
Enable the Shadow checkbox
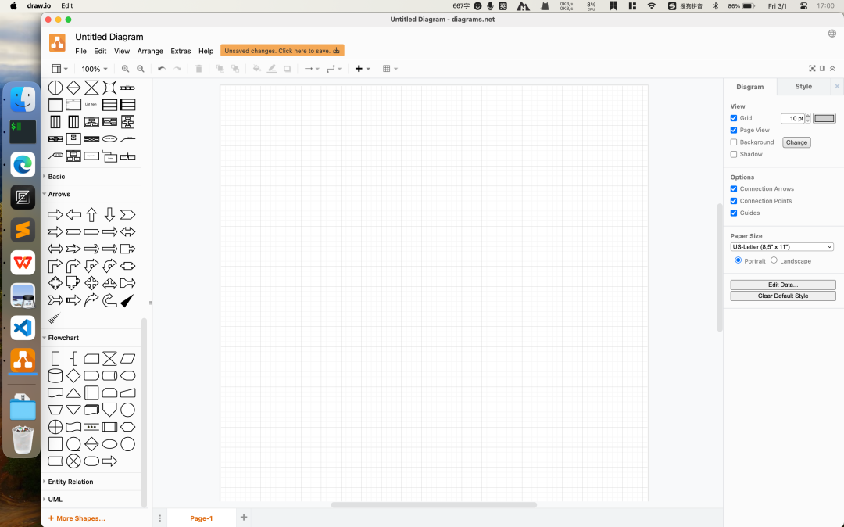click(734, 154)
